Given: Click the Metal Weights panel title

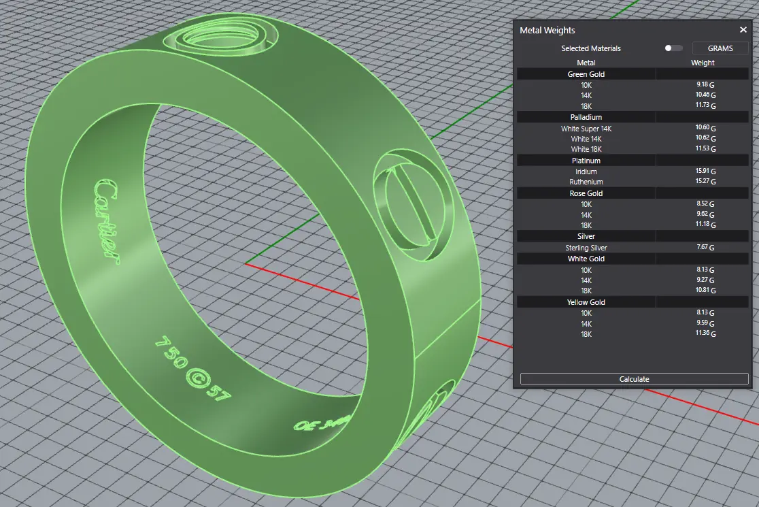Looking at the screenshot, I should point(547,30).
